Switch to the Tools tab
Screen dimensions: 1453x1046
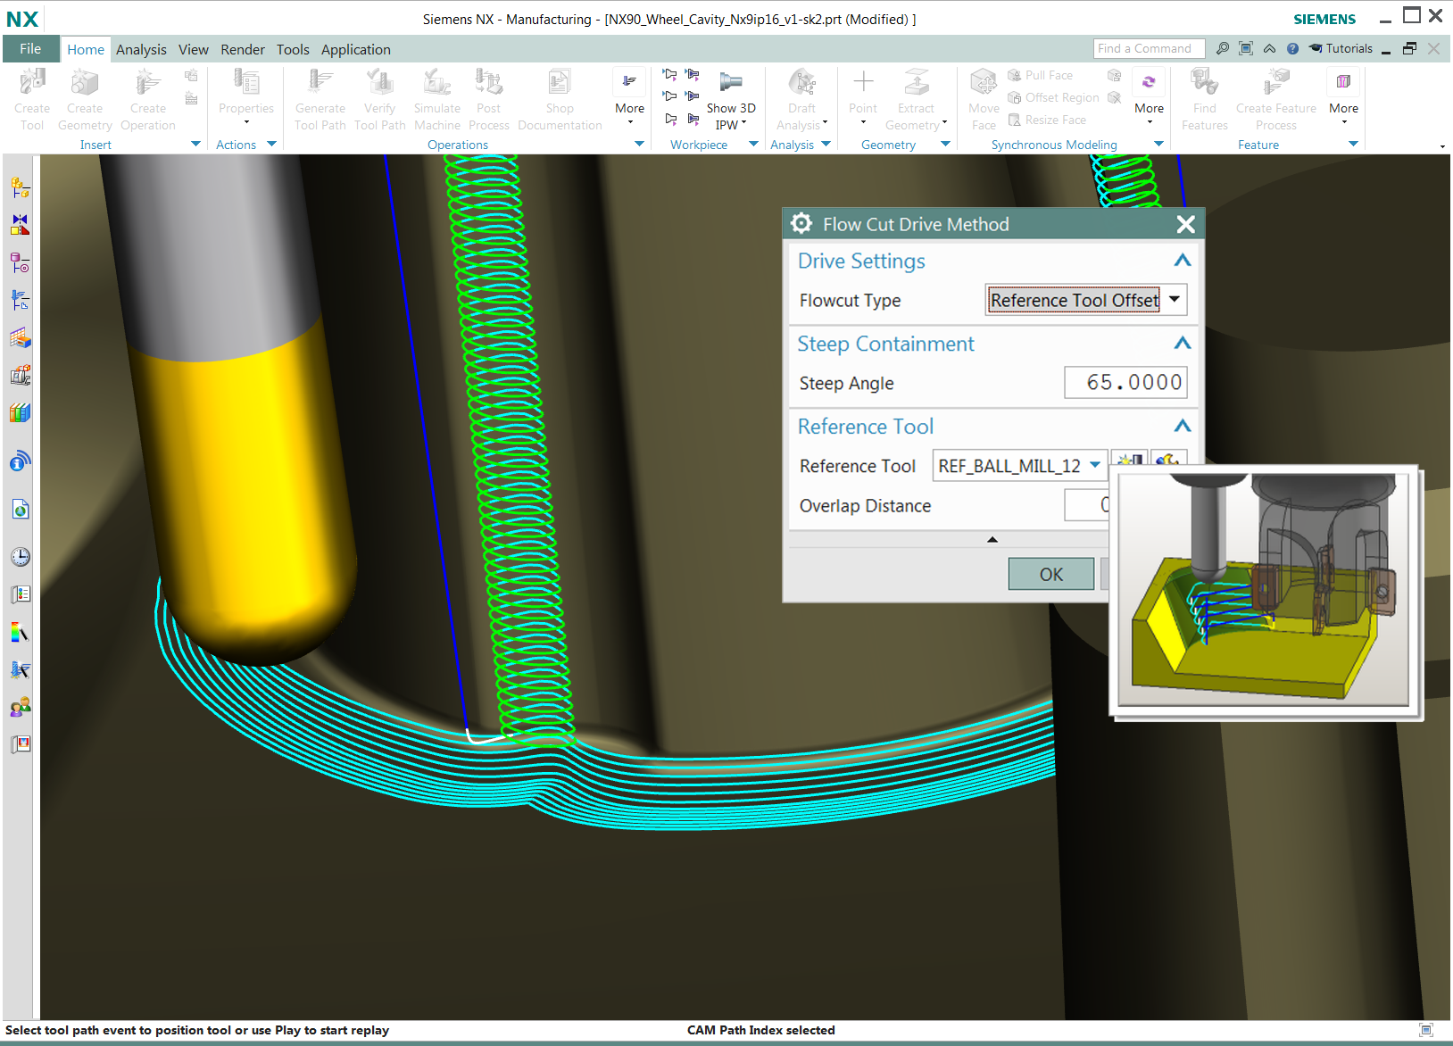click(293, 49)
